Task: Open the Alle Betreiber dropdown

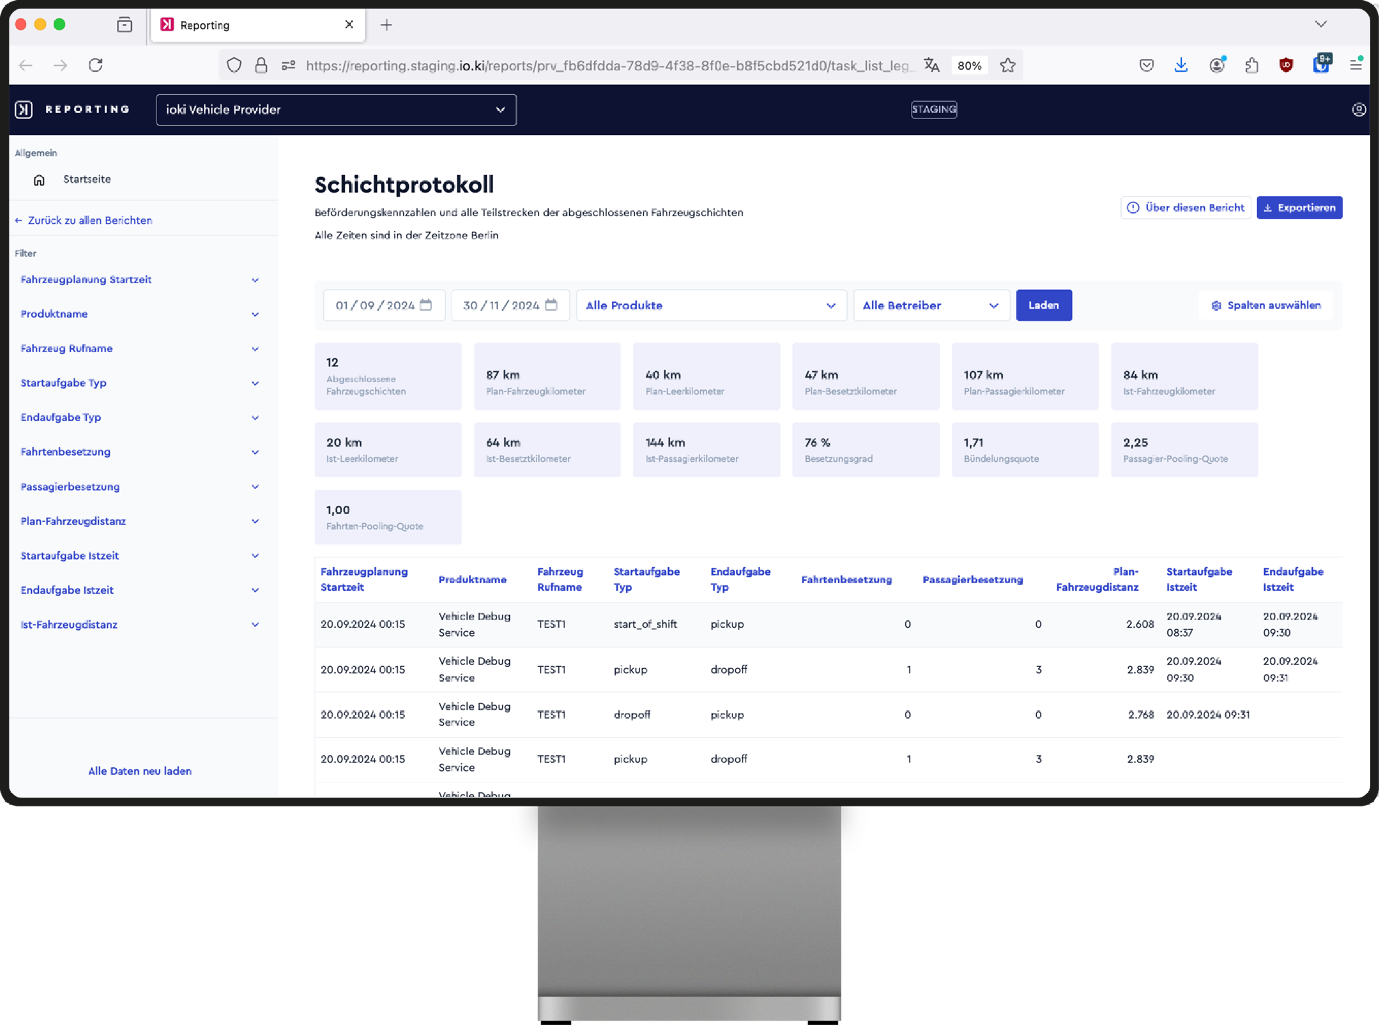Action: click(931, 306)
